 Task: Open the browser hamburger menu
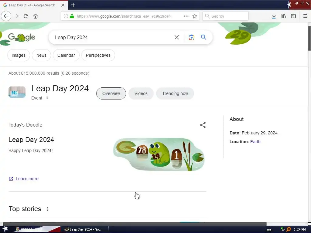tap(305, 16)
